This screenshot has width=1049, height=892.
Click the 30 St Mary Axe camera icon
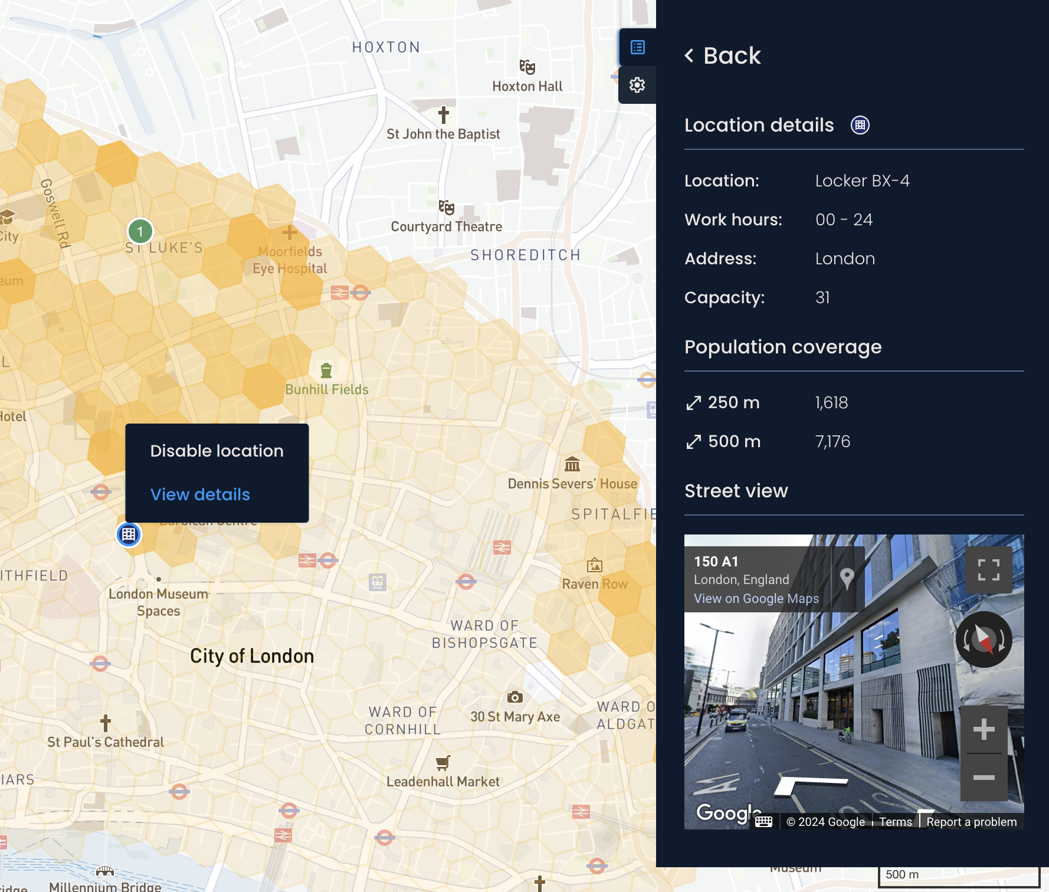(515, 697)
